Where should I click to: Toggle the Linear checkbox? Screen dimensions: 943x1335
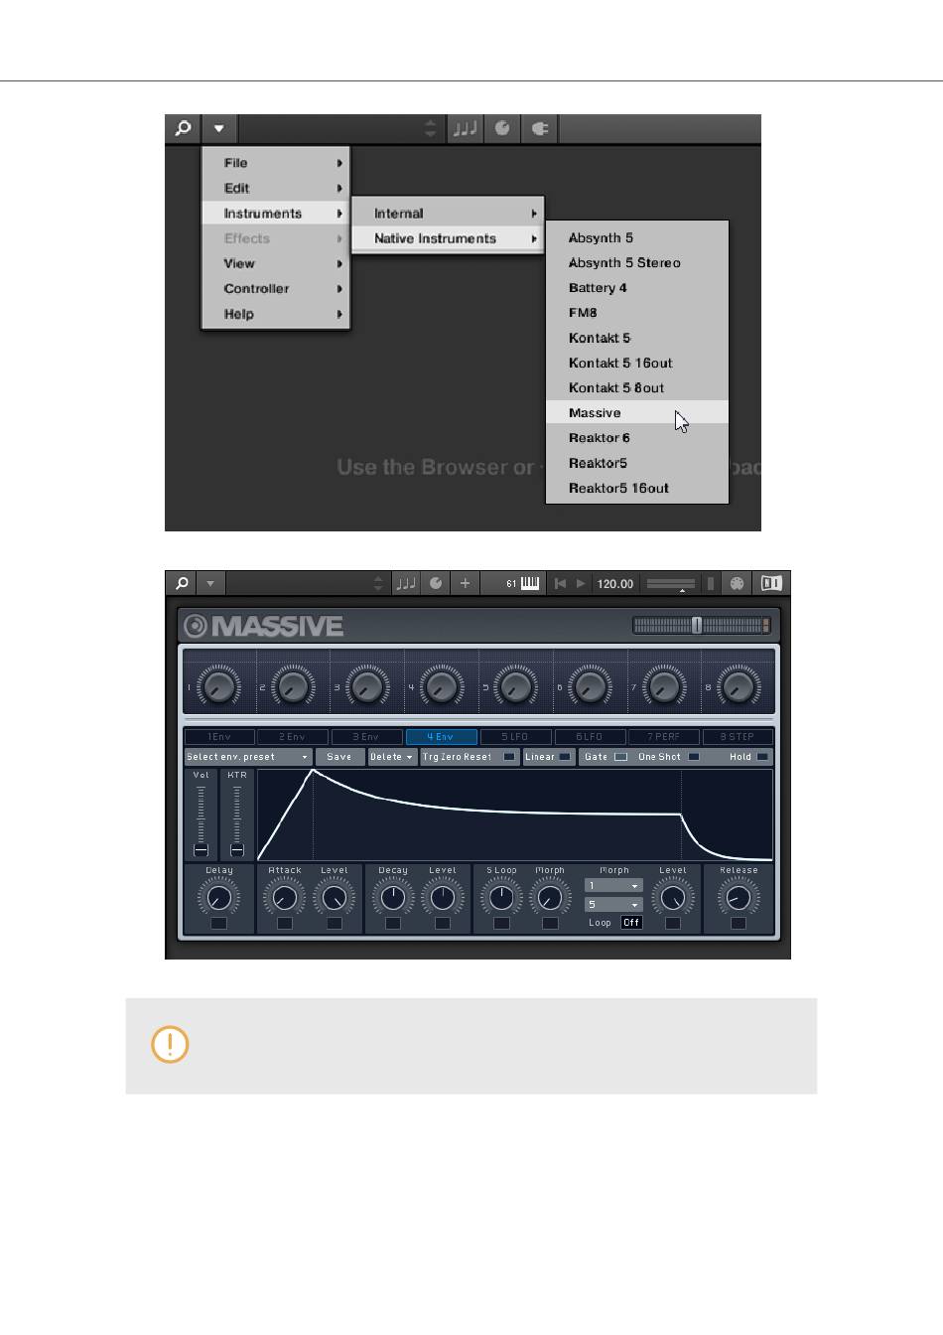pos(565,757)
